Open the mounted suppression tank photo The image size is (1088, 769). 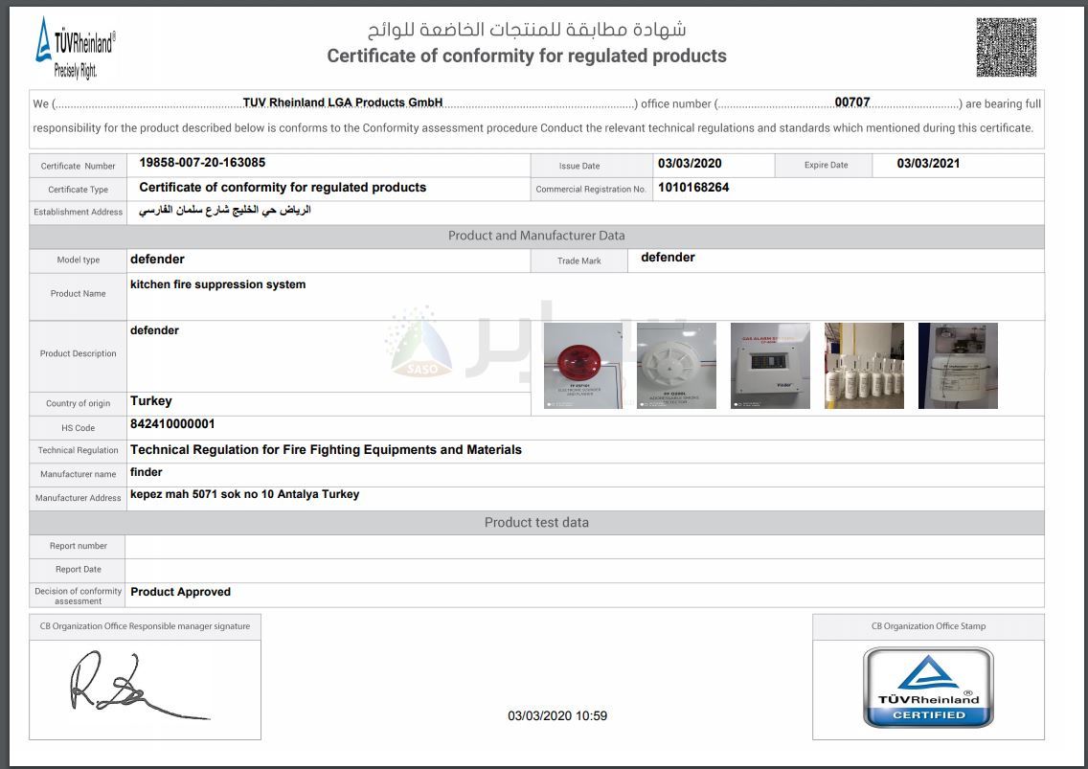(958, 366)
